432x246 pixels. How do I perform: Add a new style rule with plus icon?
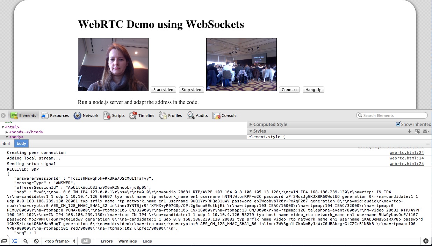(410, 131)
